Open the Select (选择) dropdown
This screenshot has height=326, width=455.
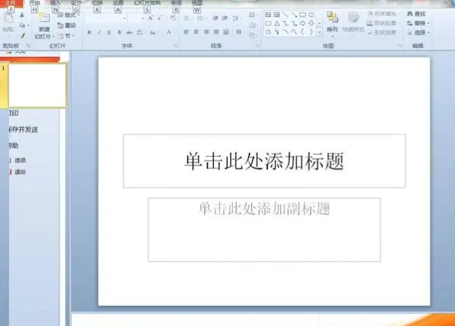click(x=418, y=32)
